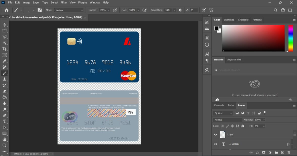Open the layer Kind filter dropdown

pos(223,113)
